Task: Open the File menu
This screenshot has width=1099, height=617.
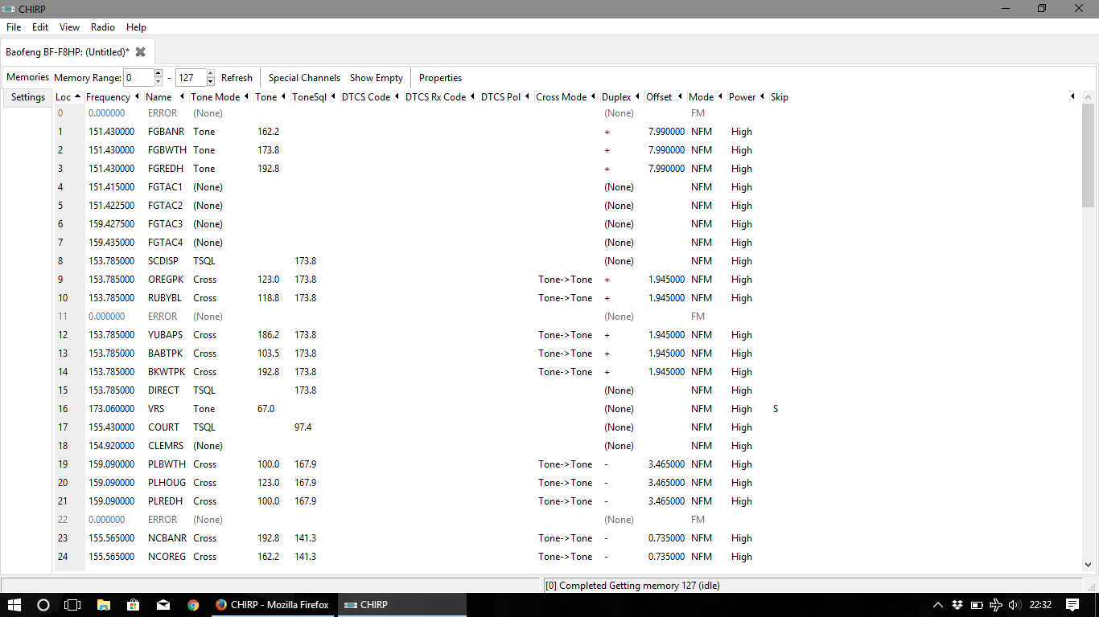Action: 14,27
